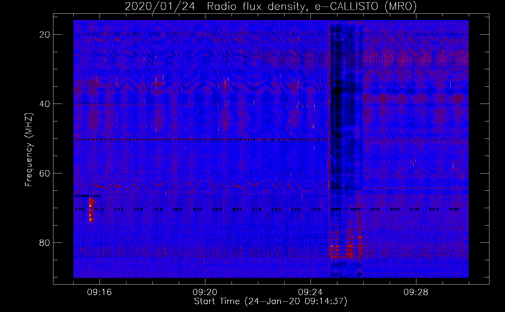Click the 09:24 time tick label
This screenshot has height=312, width=505.
[x=311, y=292]
